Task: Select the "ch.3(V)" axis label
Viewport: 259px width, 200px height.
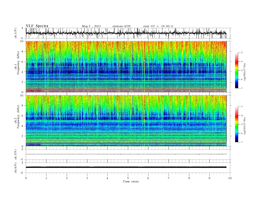Action: (15, 155)
